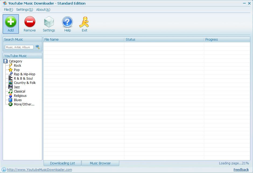The height and width of the screenshot is (173, 253).
Task: Click the magnifier search icon
Action: pyautogui.click(x=38, y=47)
